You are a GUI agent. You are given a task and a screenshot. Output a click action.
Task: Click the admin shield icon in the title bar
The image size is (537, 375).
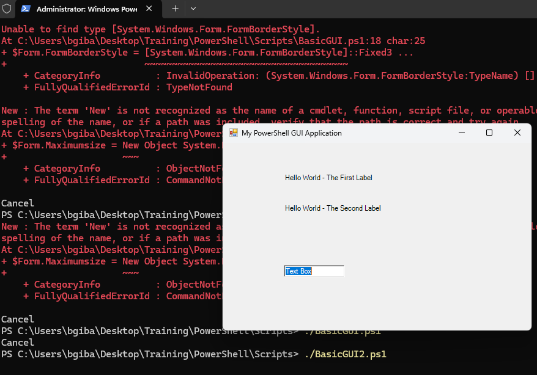click(x=7, y=9)
